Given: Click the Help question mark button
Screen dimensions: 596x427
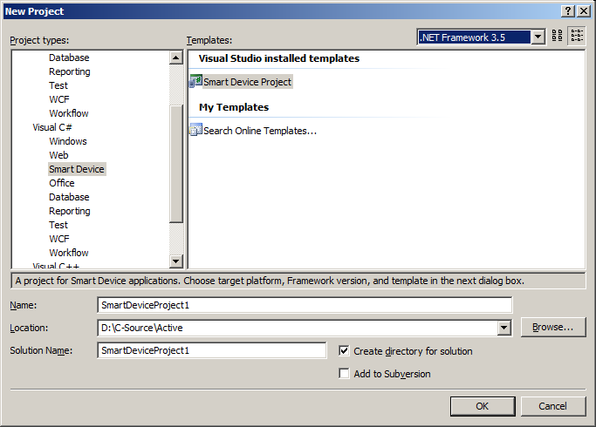Looking at the screenshot, I should click(568, 11).
